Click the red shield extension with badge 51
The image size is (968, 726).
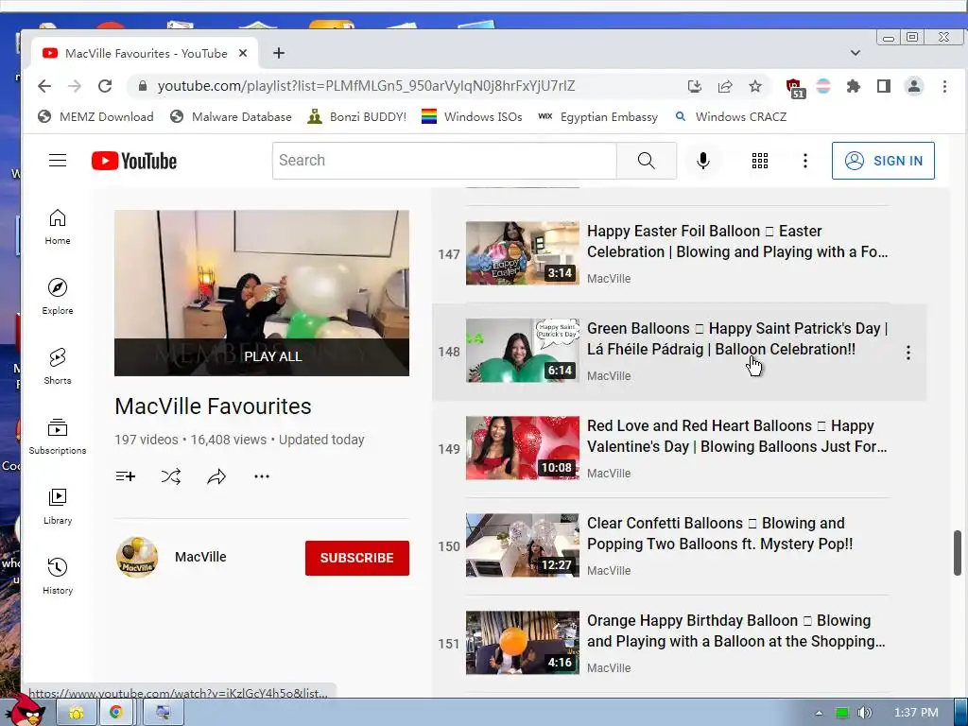pos(794,88)
